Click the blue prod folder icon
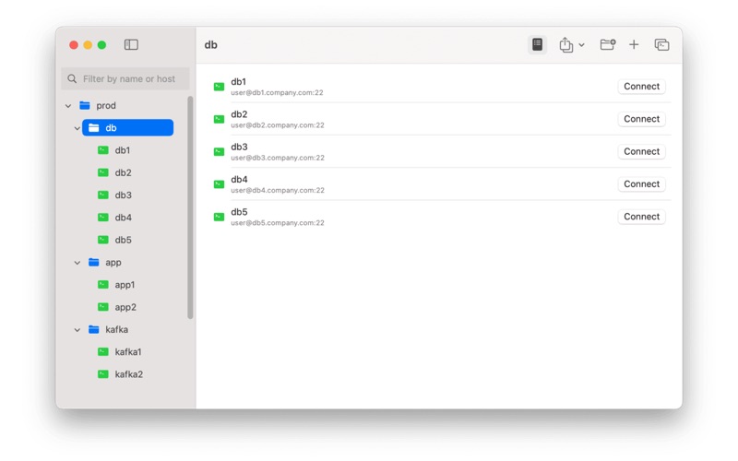 [x=85, y=105]
